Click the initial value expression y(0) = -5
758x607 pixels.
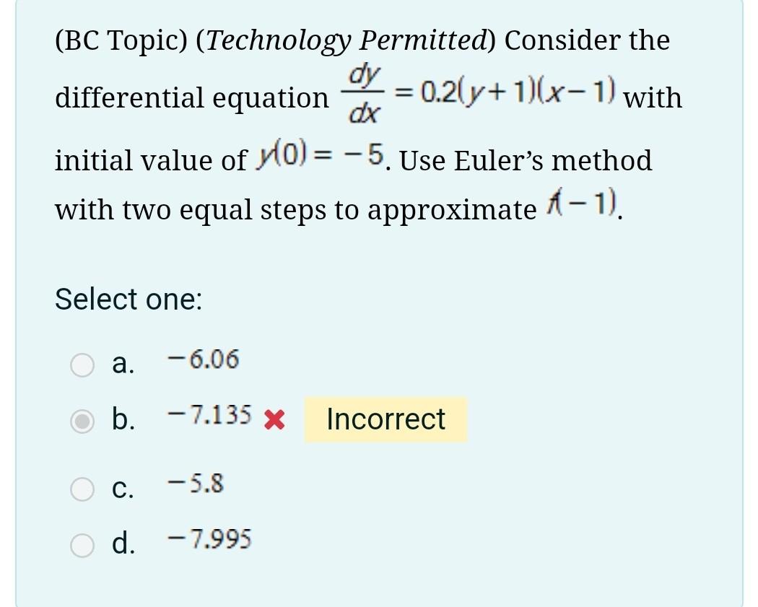[x=319, y=157]
